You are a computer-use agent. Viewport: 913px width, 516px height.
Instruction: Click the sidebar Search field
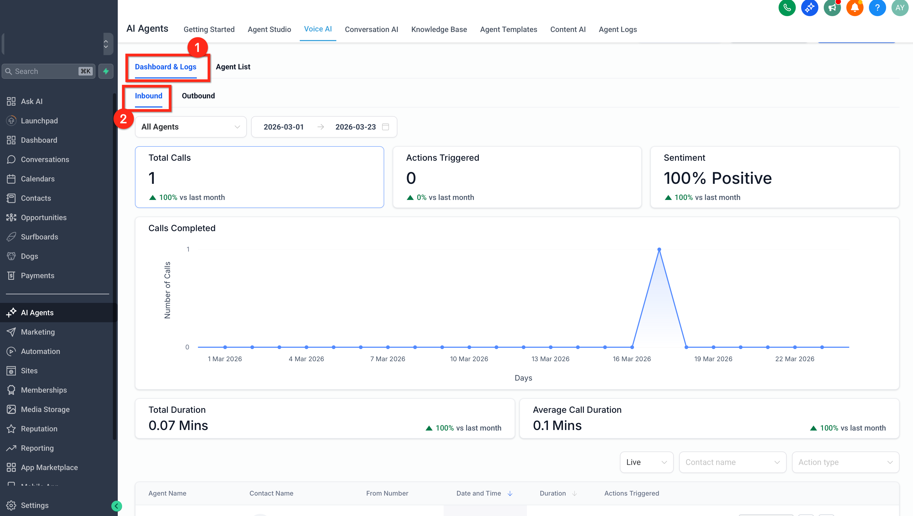pyautogui.click(x=49, y=71)
